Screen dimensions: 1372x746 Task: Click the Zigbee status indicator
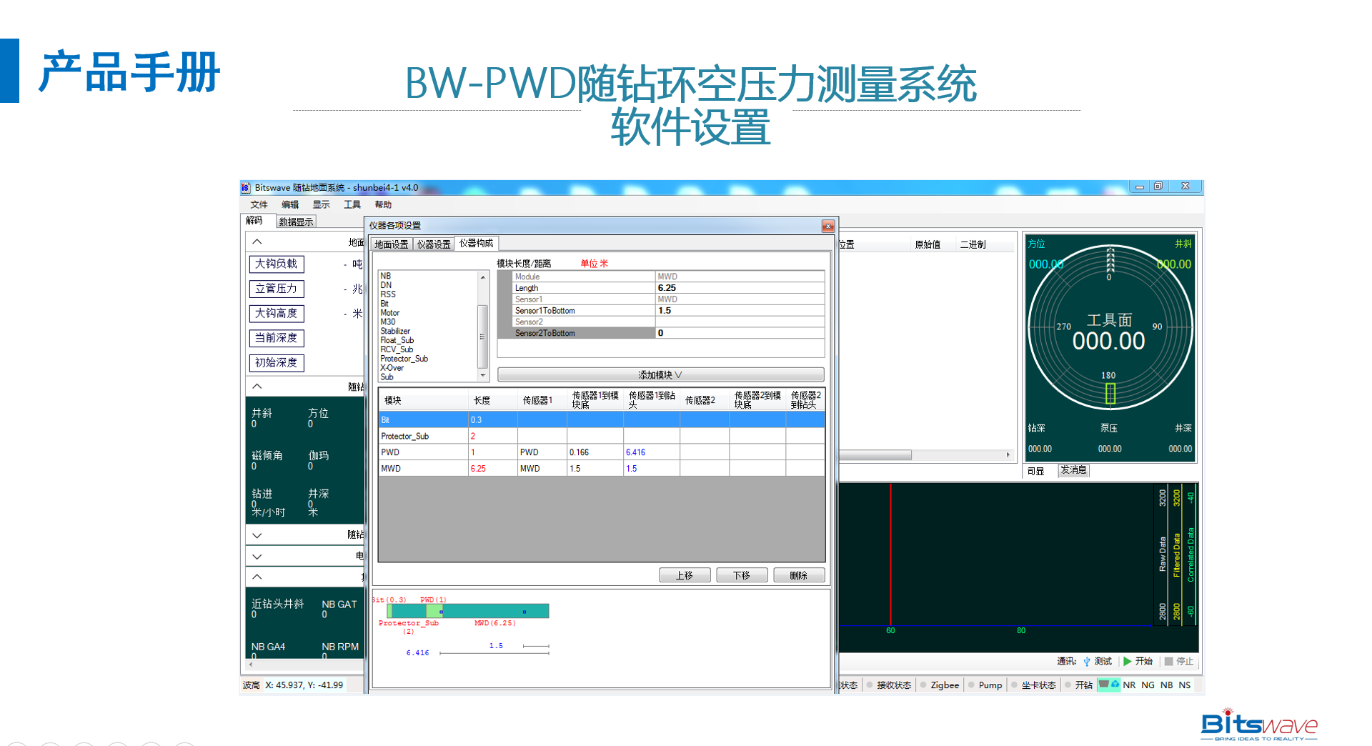point(923,685)
